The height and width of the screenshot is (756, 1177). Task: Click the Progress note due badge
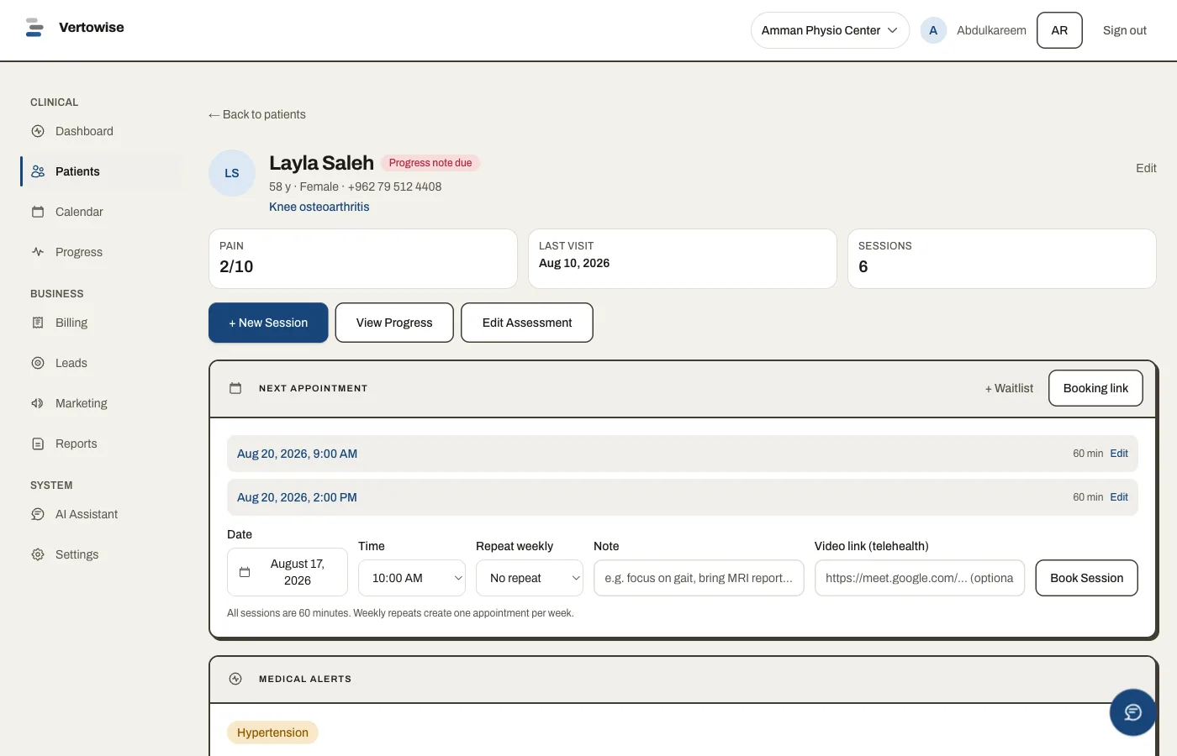(430, 163)
